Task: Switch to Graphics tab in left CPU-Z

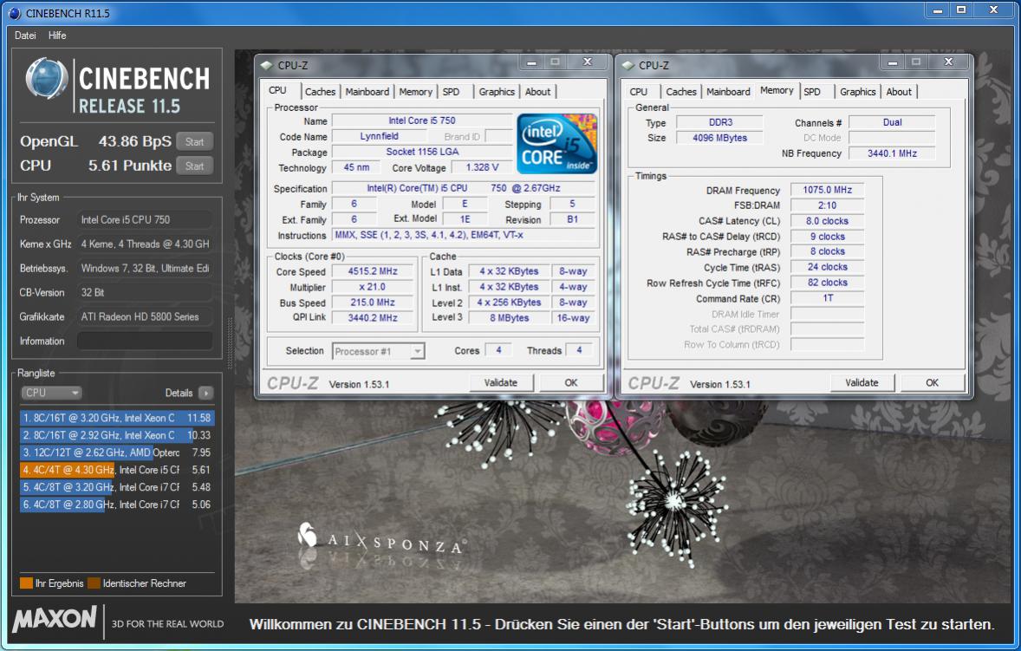Action: [x=497, y=92]
